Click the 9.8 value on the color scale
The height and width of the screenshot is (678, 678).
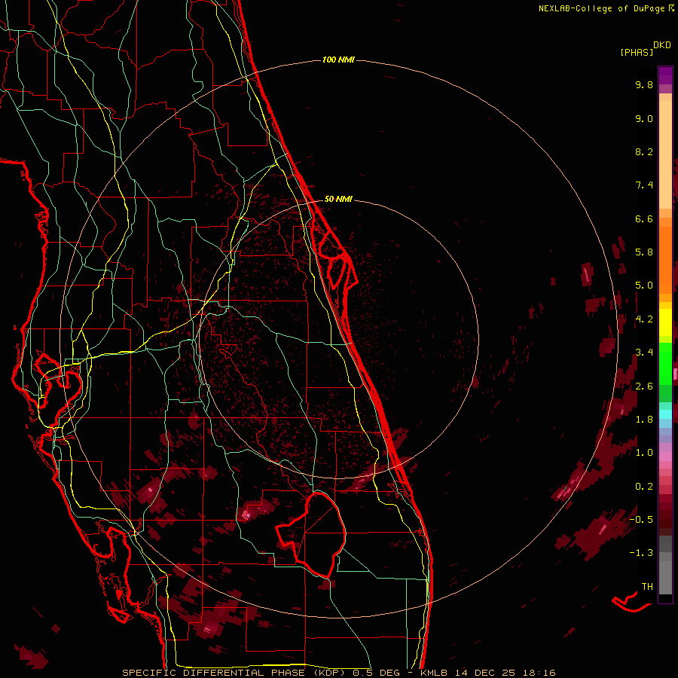(644, 84)
